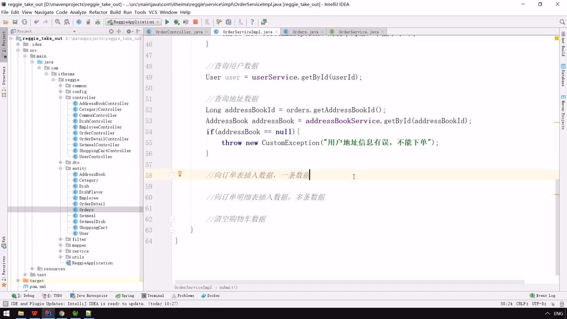
Task: Open Project Structure via the wrench icon
Action: click(219, 22)
